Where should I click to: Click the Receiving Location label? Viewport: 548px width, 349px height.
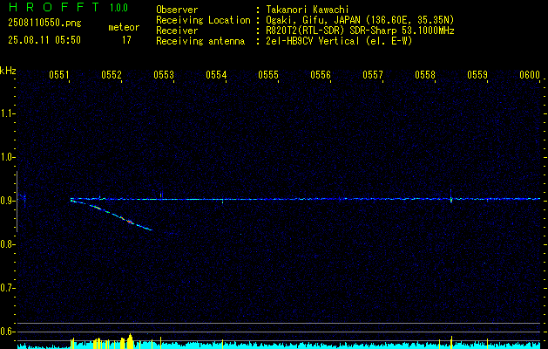203,20
